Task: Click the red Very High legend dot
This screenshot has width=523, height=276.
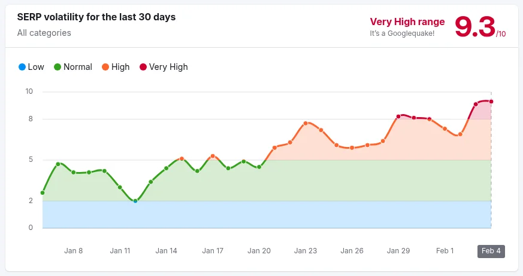Action: [143, 67]
